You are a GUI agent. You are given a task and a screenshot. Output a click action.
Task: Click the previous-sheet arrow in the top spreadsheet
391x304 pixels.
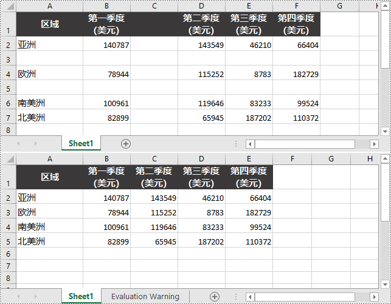(x=18, y=144)
